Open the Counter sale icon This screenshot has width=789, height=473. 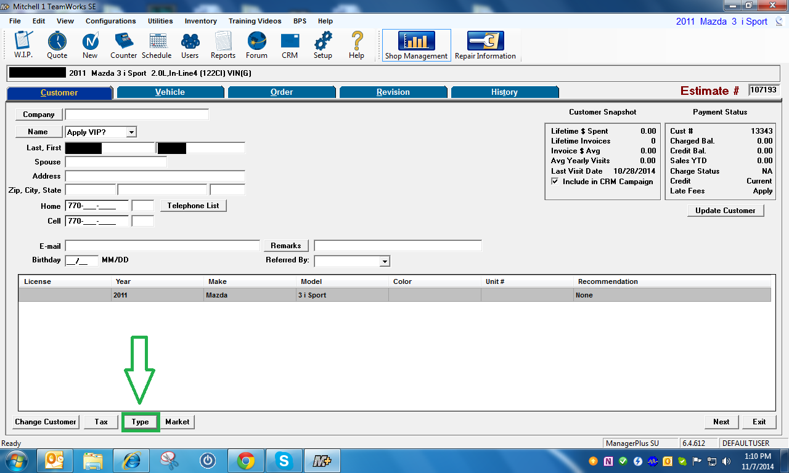click(124, 45)
